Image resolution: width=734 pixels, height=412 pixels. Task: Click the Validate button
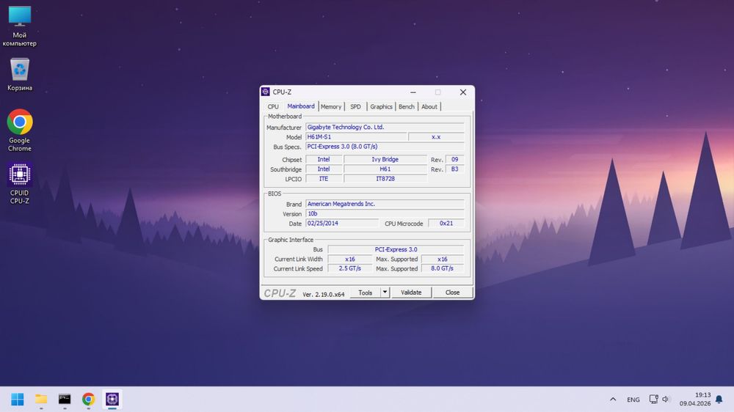click(411, 293)
